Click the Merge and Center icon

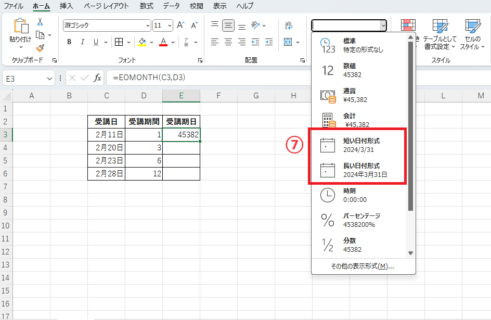click(288, 42)
